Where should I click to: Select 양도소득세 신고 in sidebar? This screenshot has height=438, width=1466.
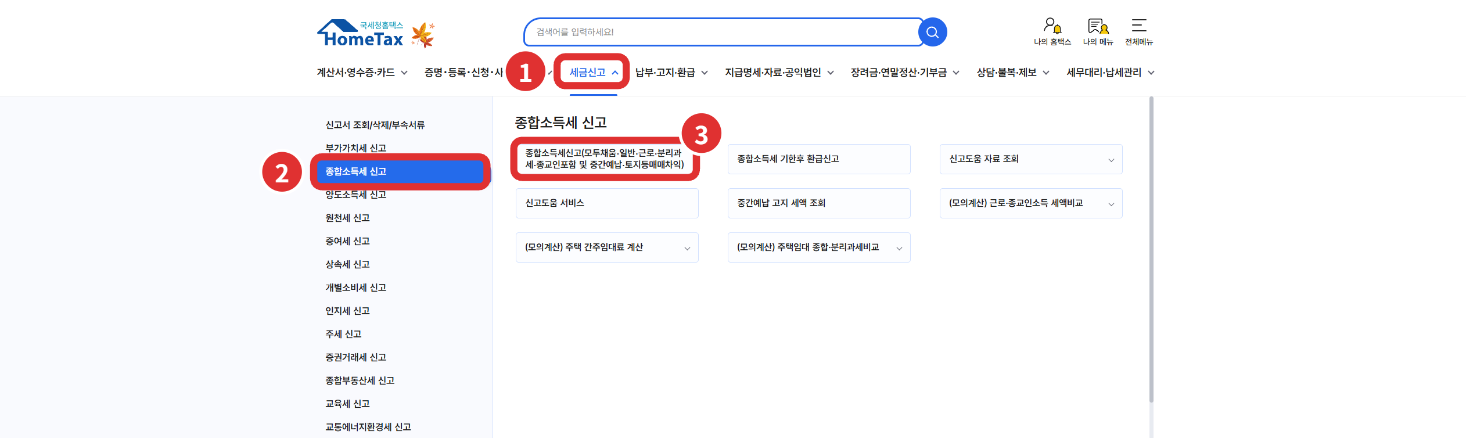pos(355,195)
